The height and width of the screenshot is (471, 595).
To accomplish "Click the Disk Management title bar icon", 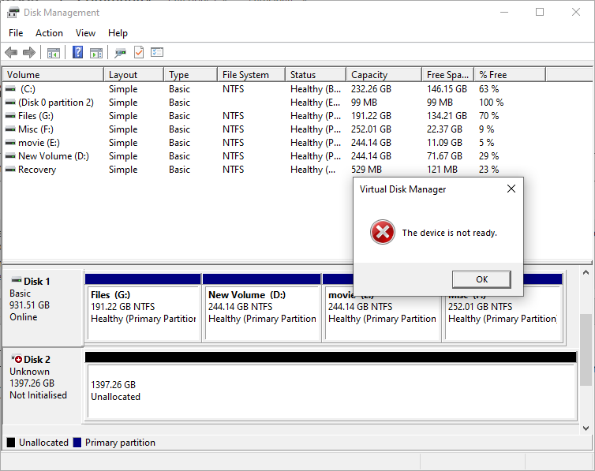I will pos(13,13).
